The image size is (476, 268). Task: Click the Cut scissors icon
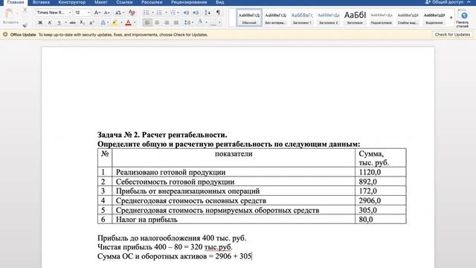25,10
